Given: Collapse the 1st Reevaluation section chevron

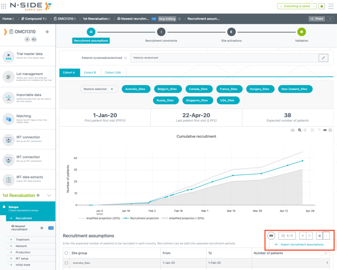Looking at the screenshot, I should [49, 195].
